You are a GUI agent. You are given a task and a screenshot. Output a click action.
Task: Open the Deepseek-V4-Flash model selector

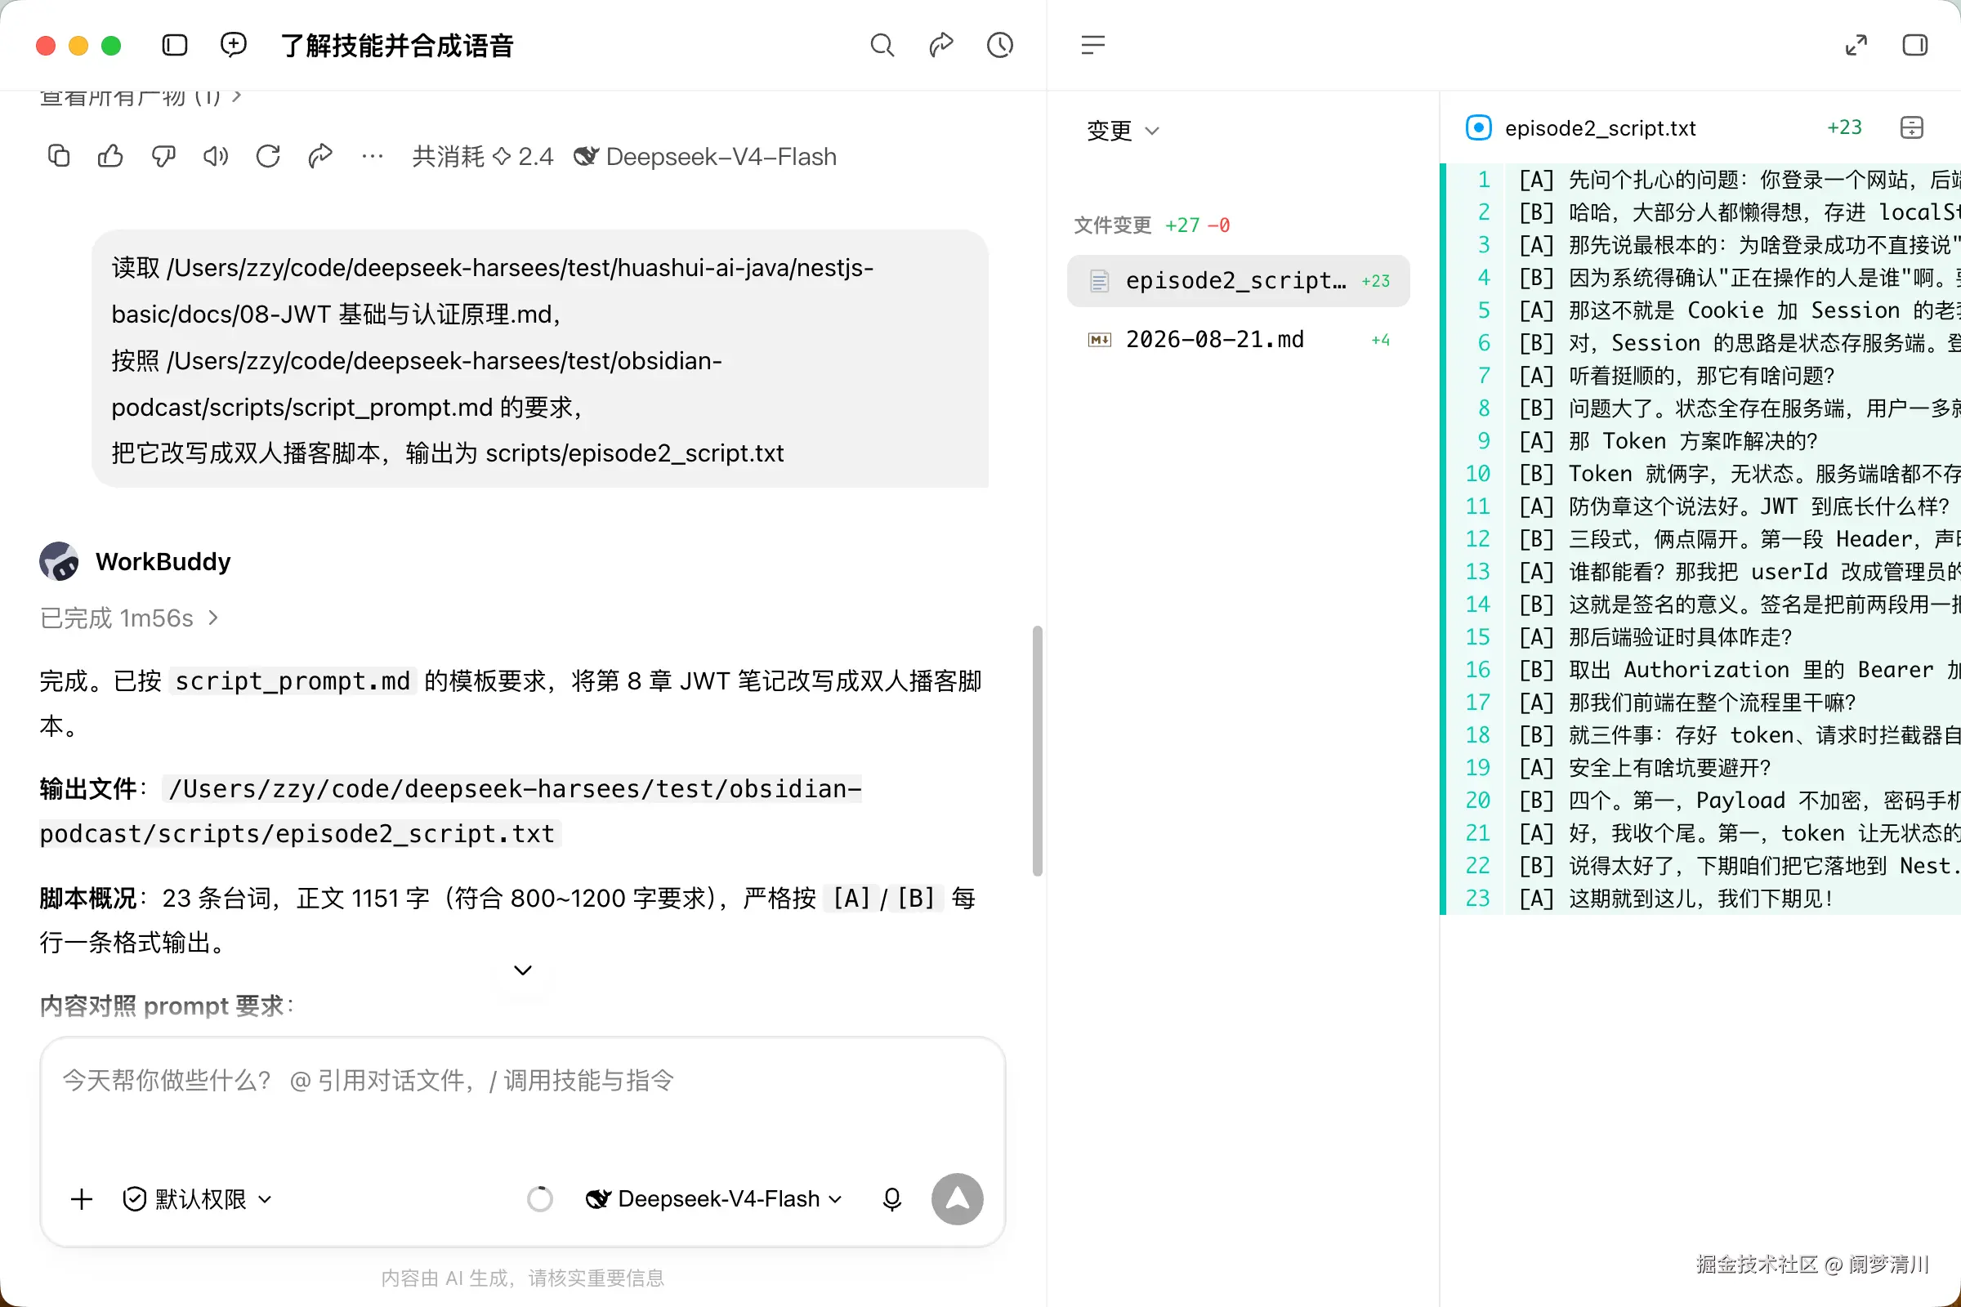714,1199
